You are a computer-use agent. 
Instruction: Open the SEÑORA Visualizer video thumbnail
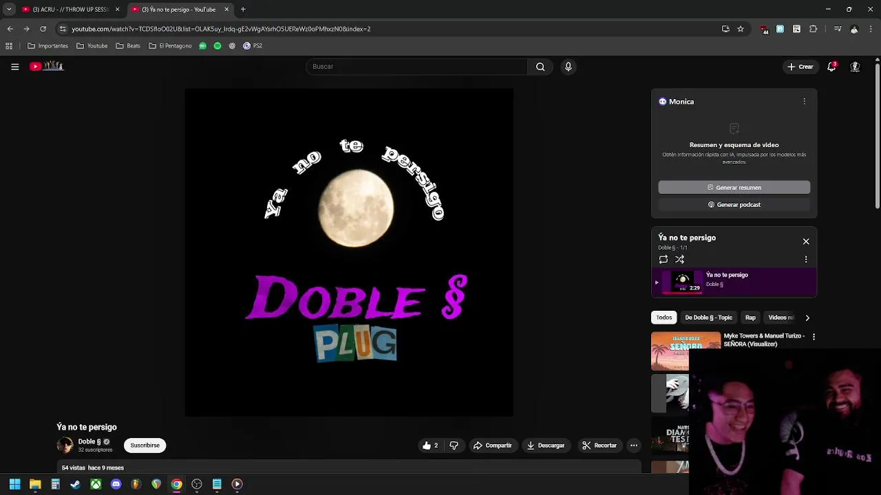pos(686,351)
